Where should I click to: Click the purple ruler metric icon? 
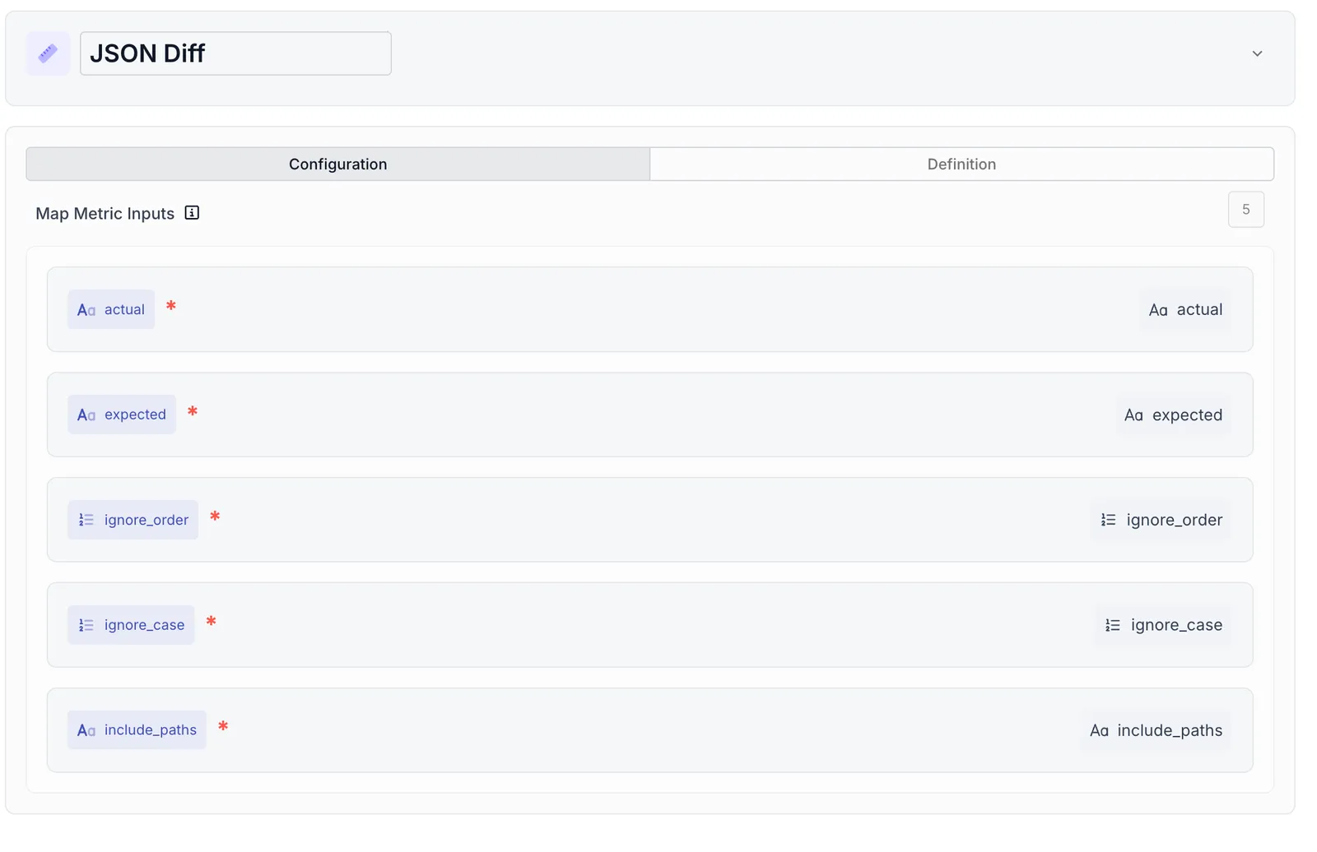click(x=48, y=53)
